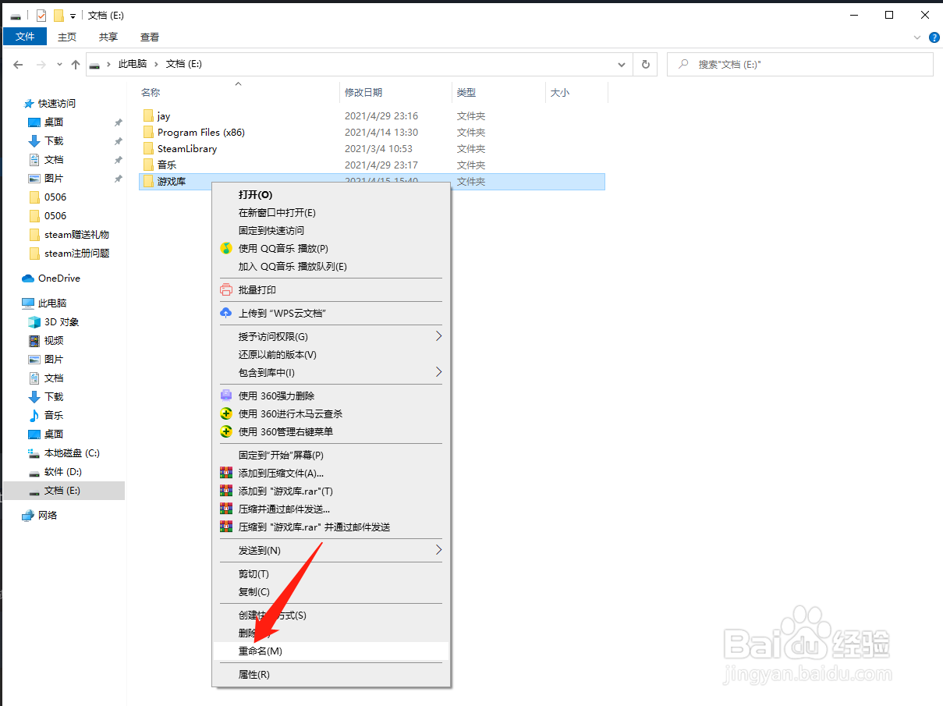The height and width of the screenshot is (706, 943).
Task: Click the new folder icon in title bar
Action: click(58, 16)
